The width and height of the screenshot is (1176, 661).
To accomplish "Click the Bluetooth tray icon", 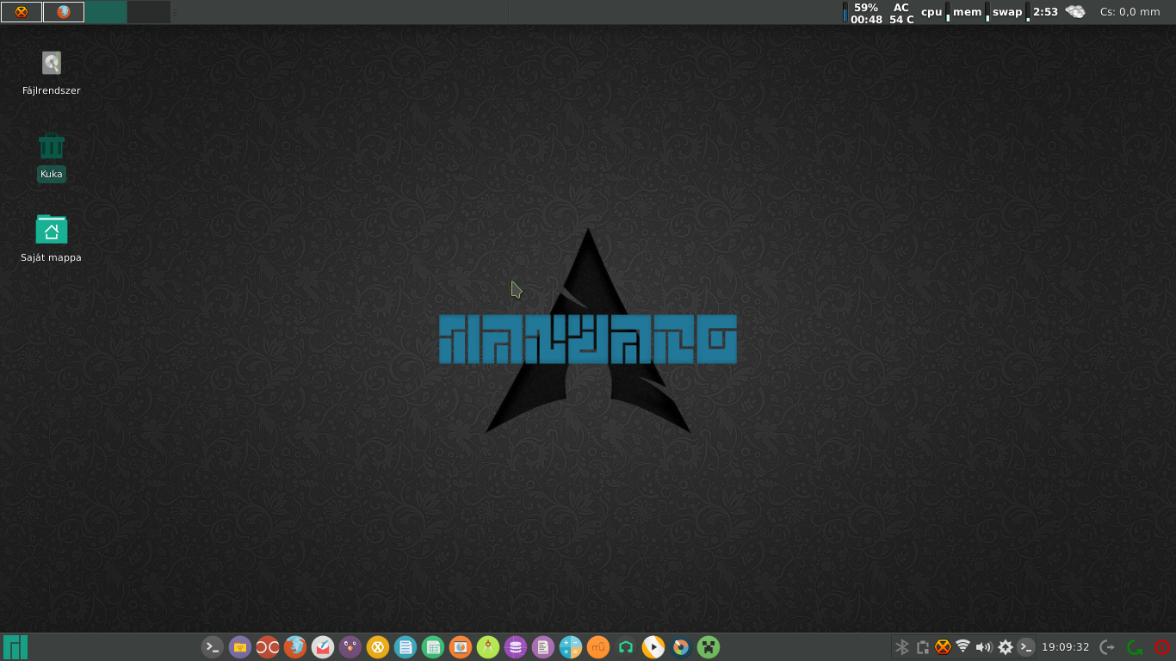I will point(902,647).
